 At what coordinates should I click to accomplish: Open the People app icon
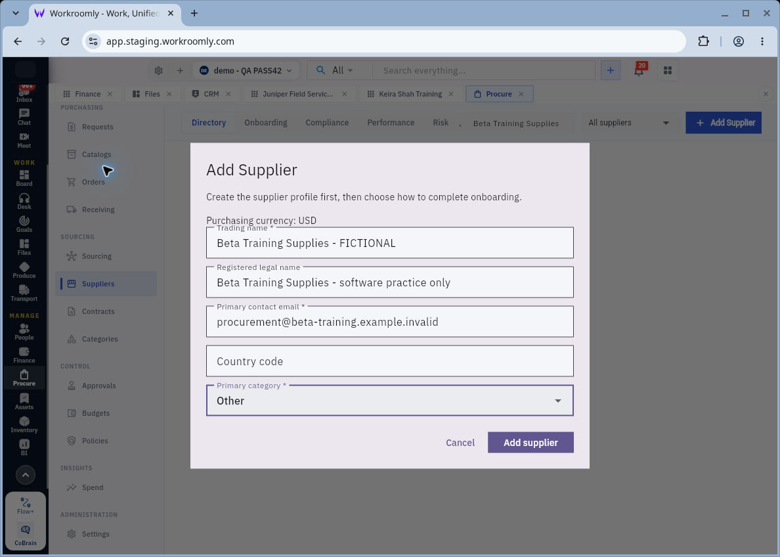point(24,332)
